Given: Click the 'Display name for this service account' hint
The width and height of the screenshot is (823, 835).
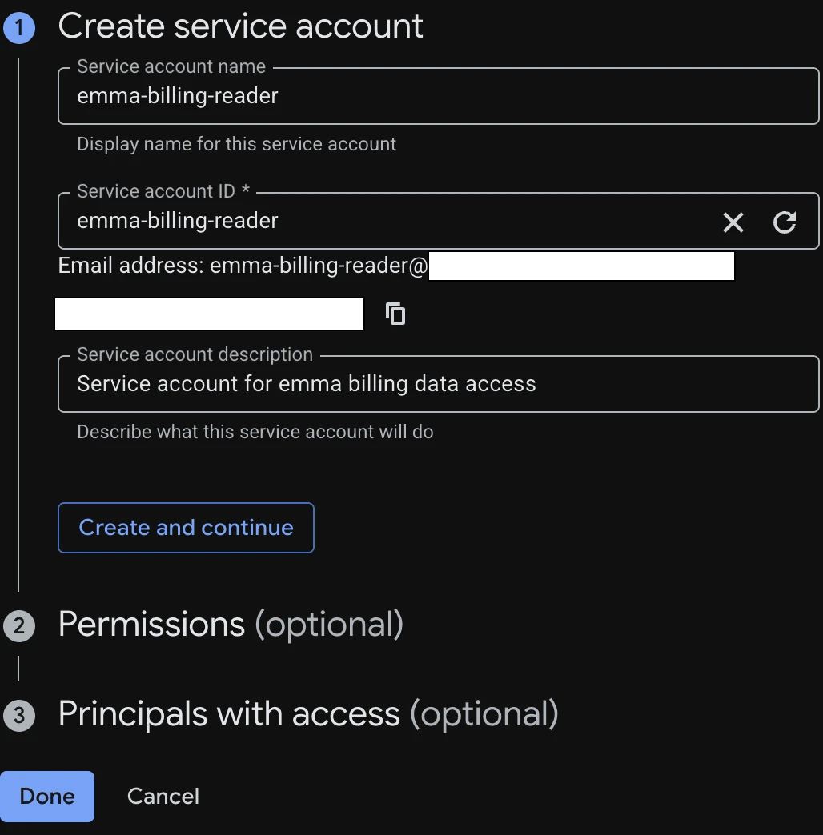Looking at the screenshot, I should tap(237, 144).
